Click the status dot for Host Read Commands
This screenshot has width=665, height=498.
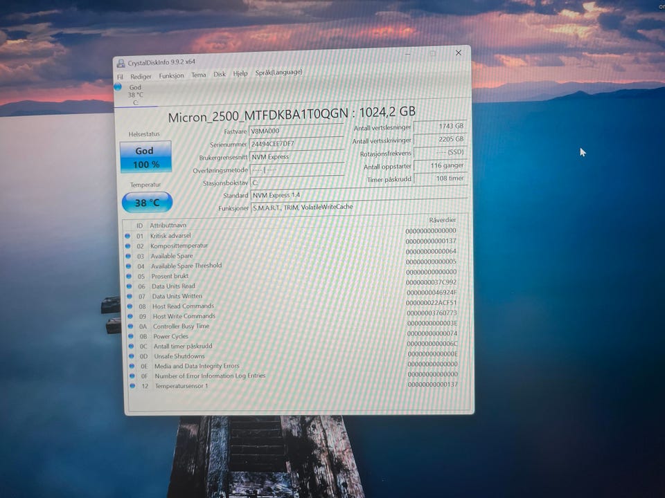[130, 306]
